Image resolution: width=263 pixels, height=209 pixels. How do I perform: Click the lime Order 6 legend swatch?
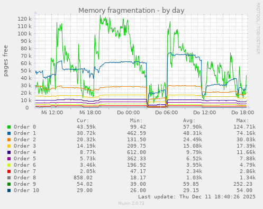coord(9,165)
